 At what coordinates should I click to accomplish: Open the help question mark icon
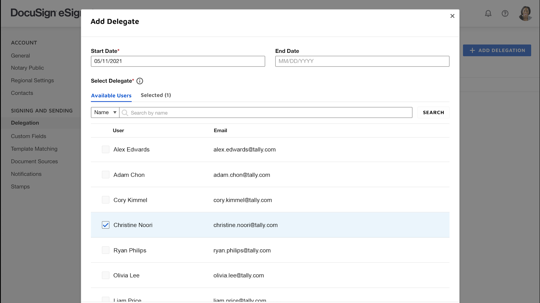(x=505, y=13)
